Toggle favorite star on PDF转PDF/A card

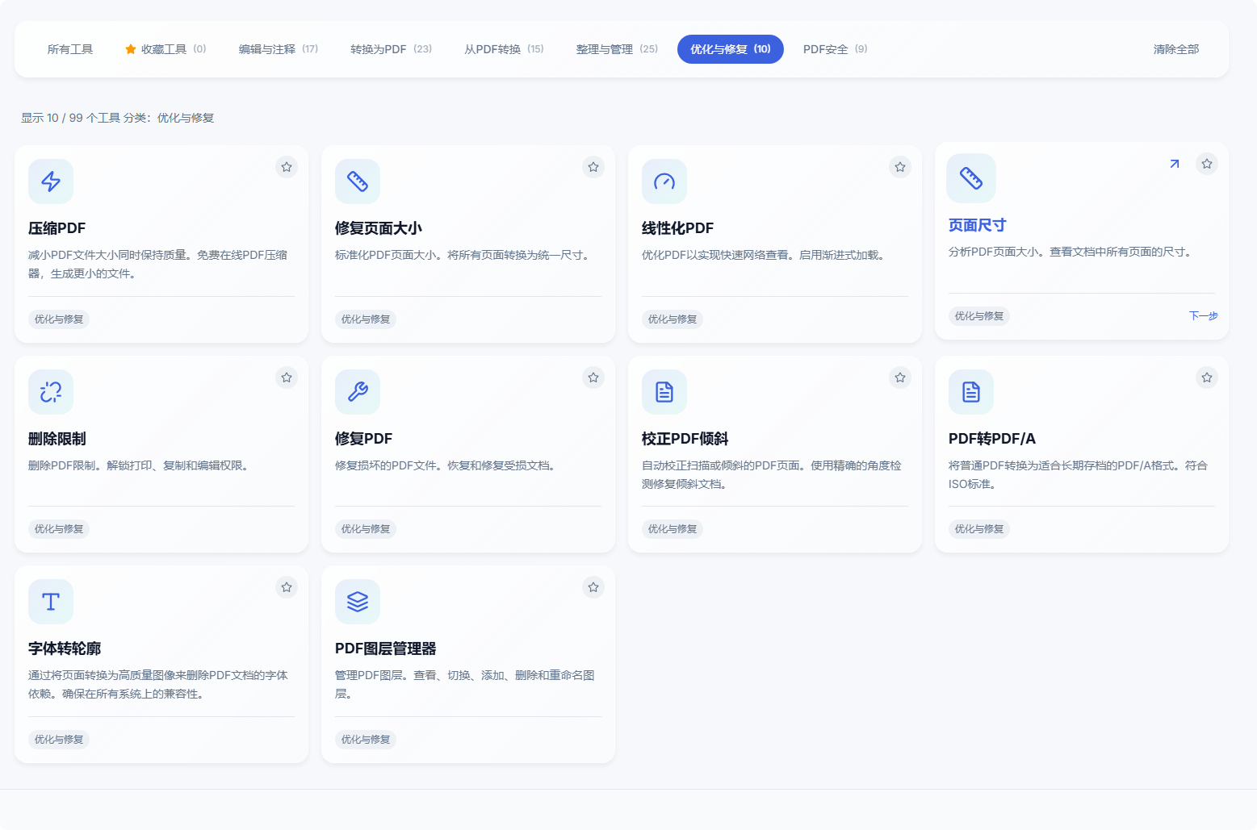(x=1207, y=377)
